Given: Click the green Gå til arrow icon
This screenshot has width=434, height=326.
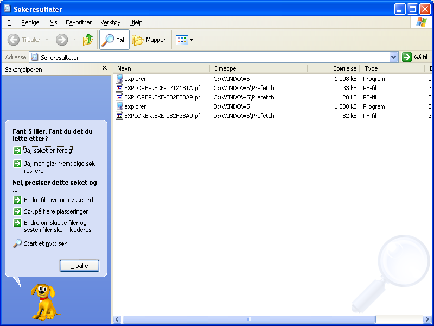Looking at the screenshot, I should 407,57.
